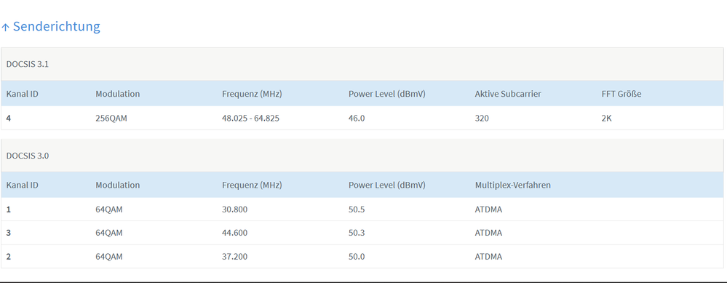
Task: Click Frequenz (MHz) header in DOCSIS 3.1 table
Action: click(x=253, y=94)
